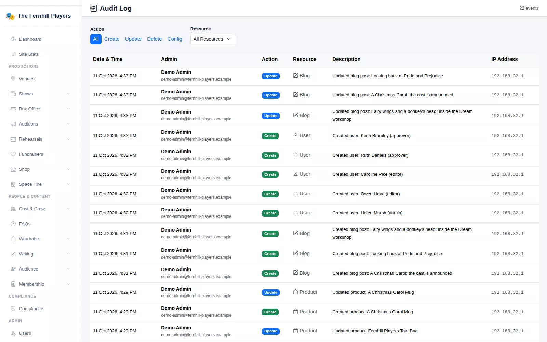Expand the Box Office submenu chevron
The image size is (547, 342).
pyautogui.click(x=68, y=109)
